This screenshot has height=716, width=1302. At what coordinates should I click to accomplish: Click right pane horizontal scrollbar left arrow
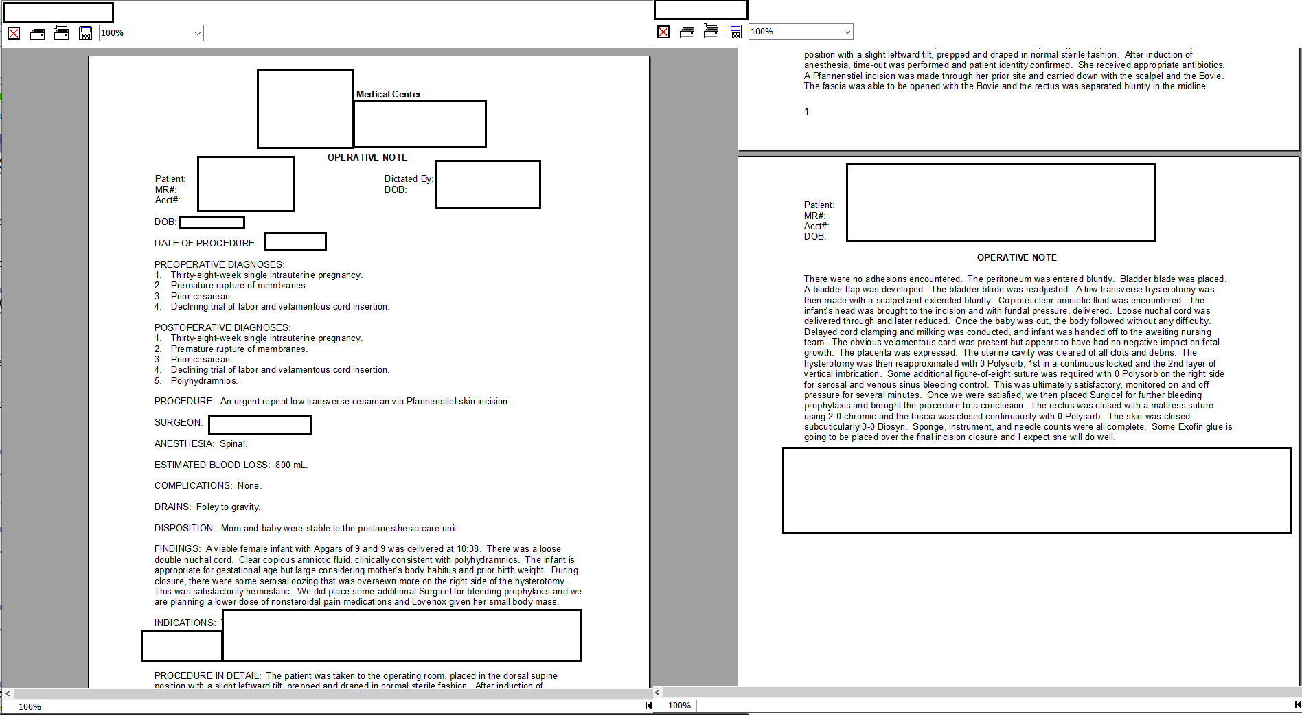click(x=657, y=693)
